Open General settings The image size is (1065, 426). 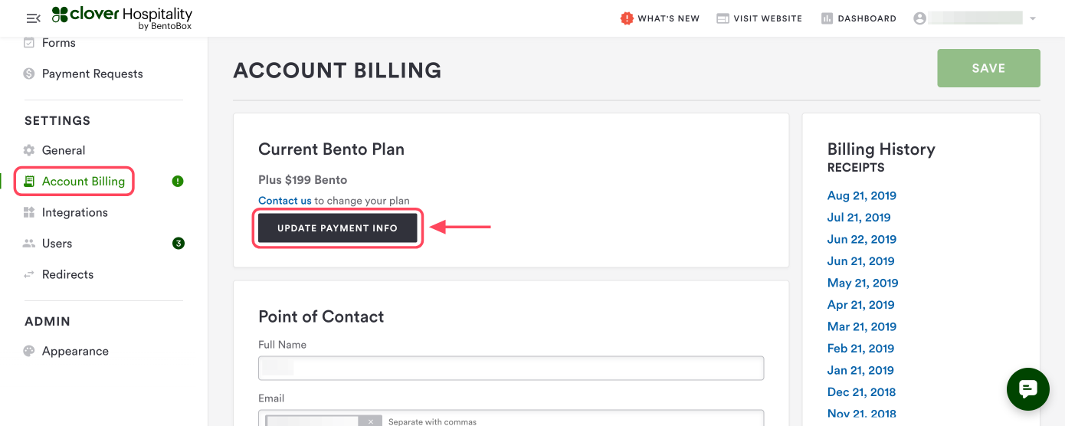[x=63, y=150]
